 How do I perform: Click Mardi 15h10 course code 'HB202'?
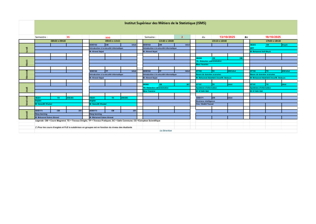pyautogui.click(x=204, y=58)
